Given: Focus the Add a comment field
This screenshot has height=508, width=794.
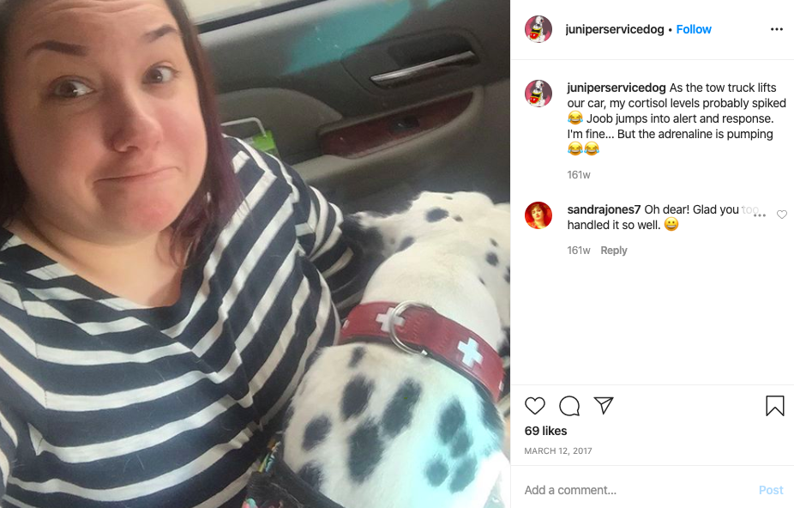Looking at the screenshot, I should point(636,490).
